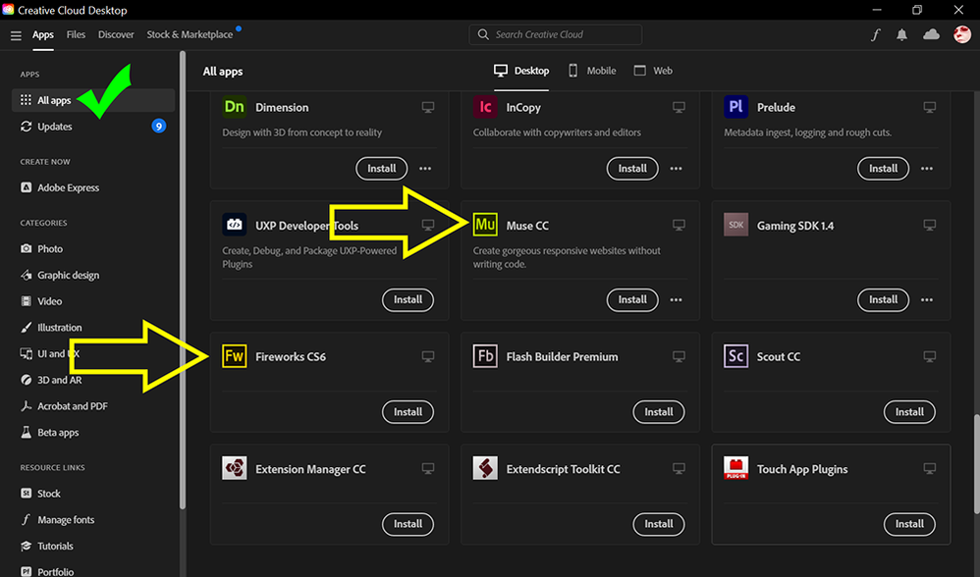
Task: Click the Flash Builder Premium icon
Action: tap(485, 356)
